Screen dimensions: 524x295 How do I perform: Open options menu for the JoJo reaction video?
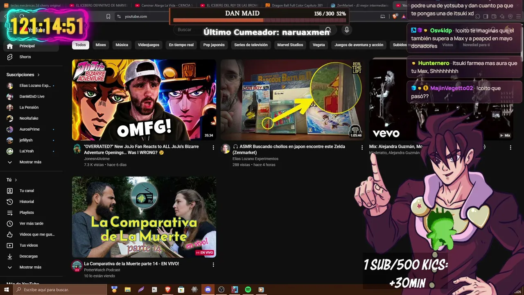coord(213,147)
